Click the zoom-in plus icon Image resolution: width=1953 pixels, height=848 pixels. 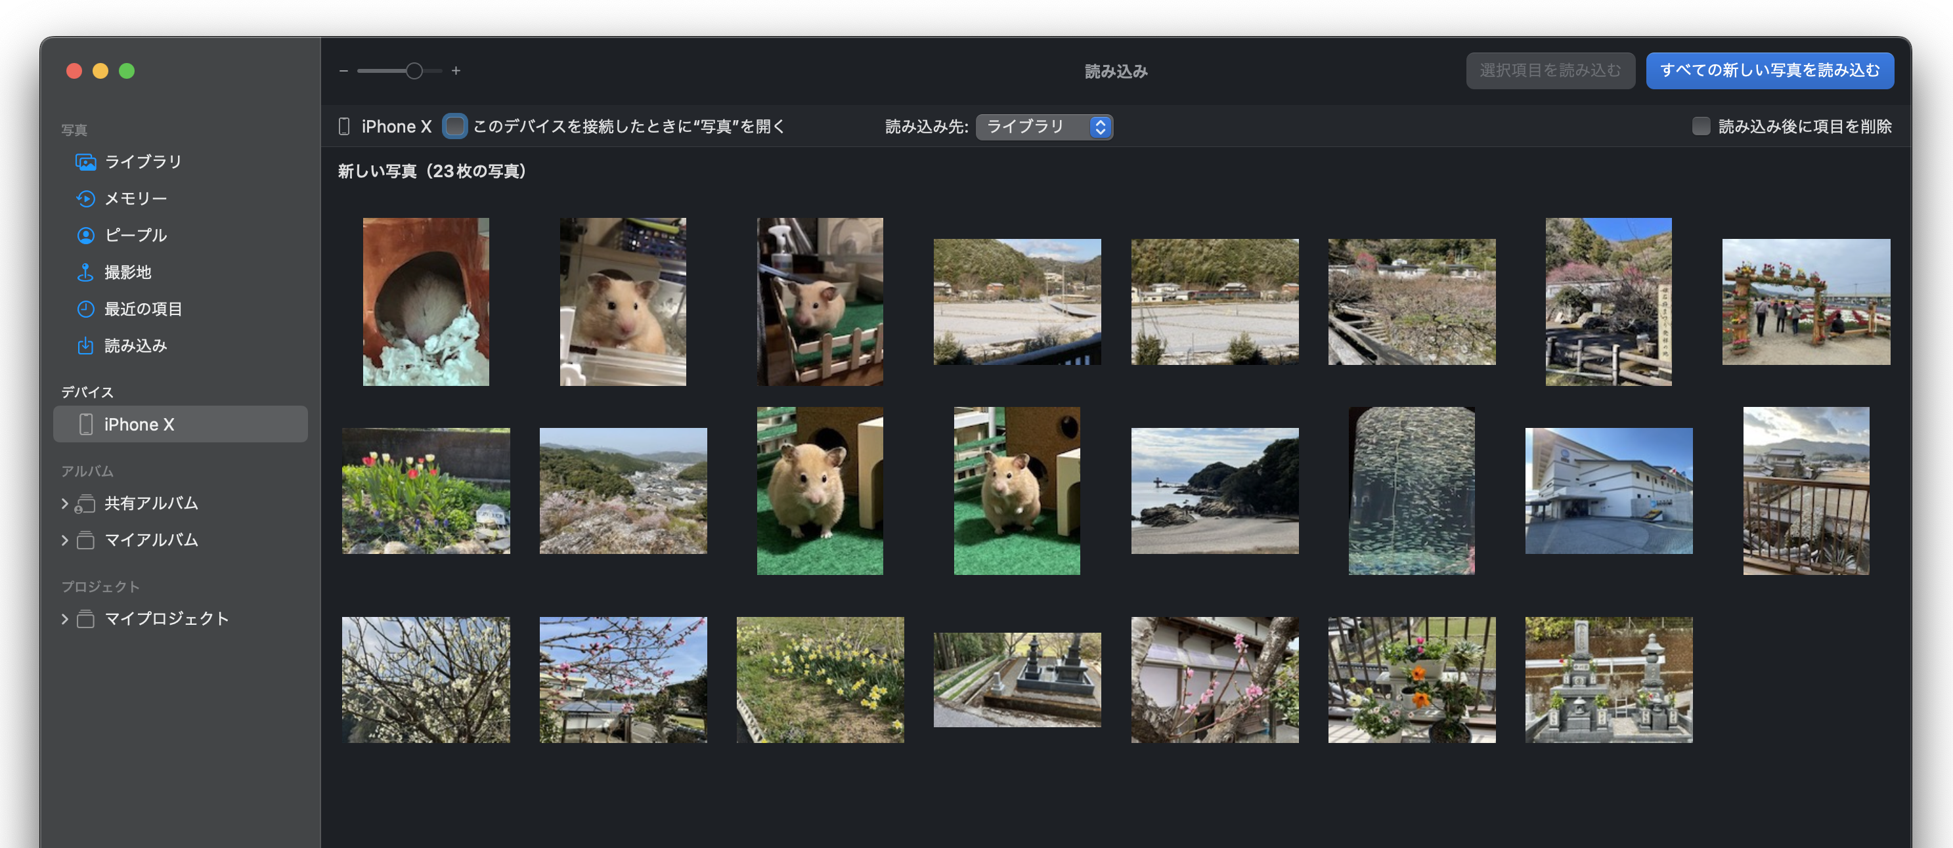point(456,70)
